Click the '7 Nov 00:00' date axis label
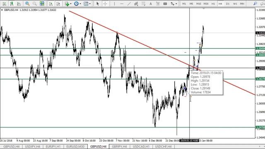Screen dimensions: 265x149 (123, 141)
